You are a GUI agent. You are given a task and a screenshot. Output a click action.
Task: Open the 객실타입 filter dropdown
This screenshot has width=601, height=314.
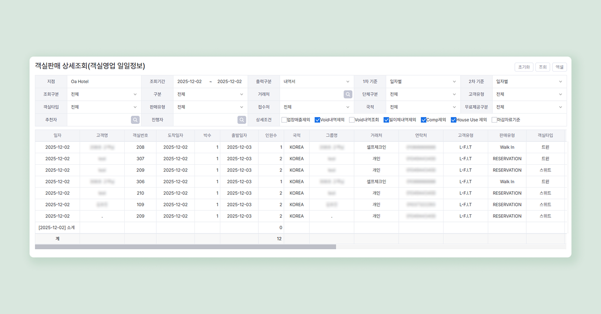tap(104, 107)
